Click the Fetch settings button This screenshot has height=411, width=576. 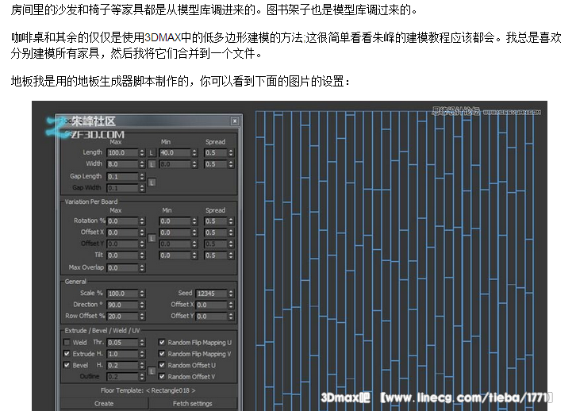(193, 404)
